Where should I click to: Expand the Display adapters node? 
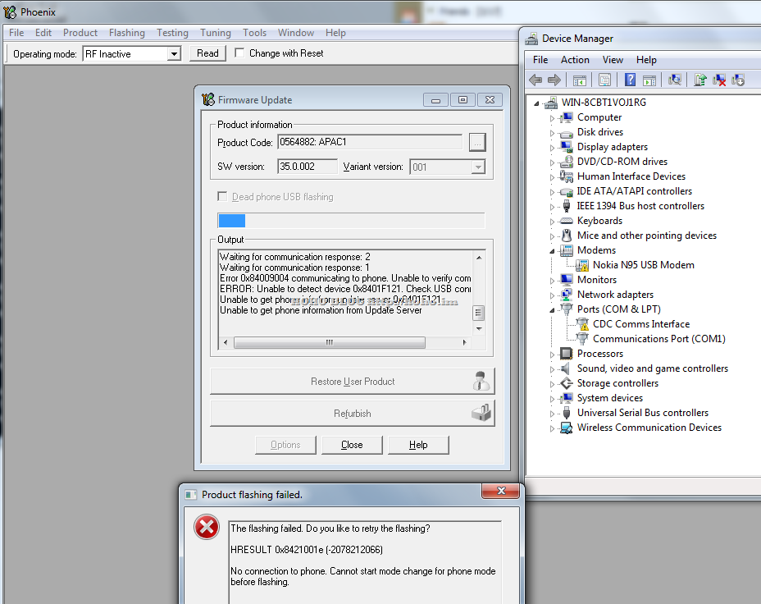coord(552,147)
